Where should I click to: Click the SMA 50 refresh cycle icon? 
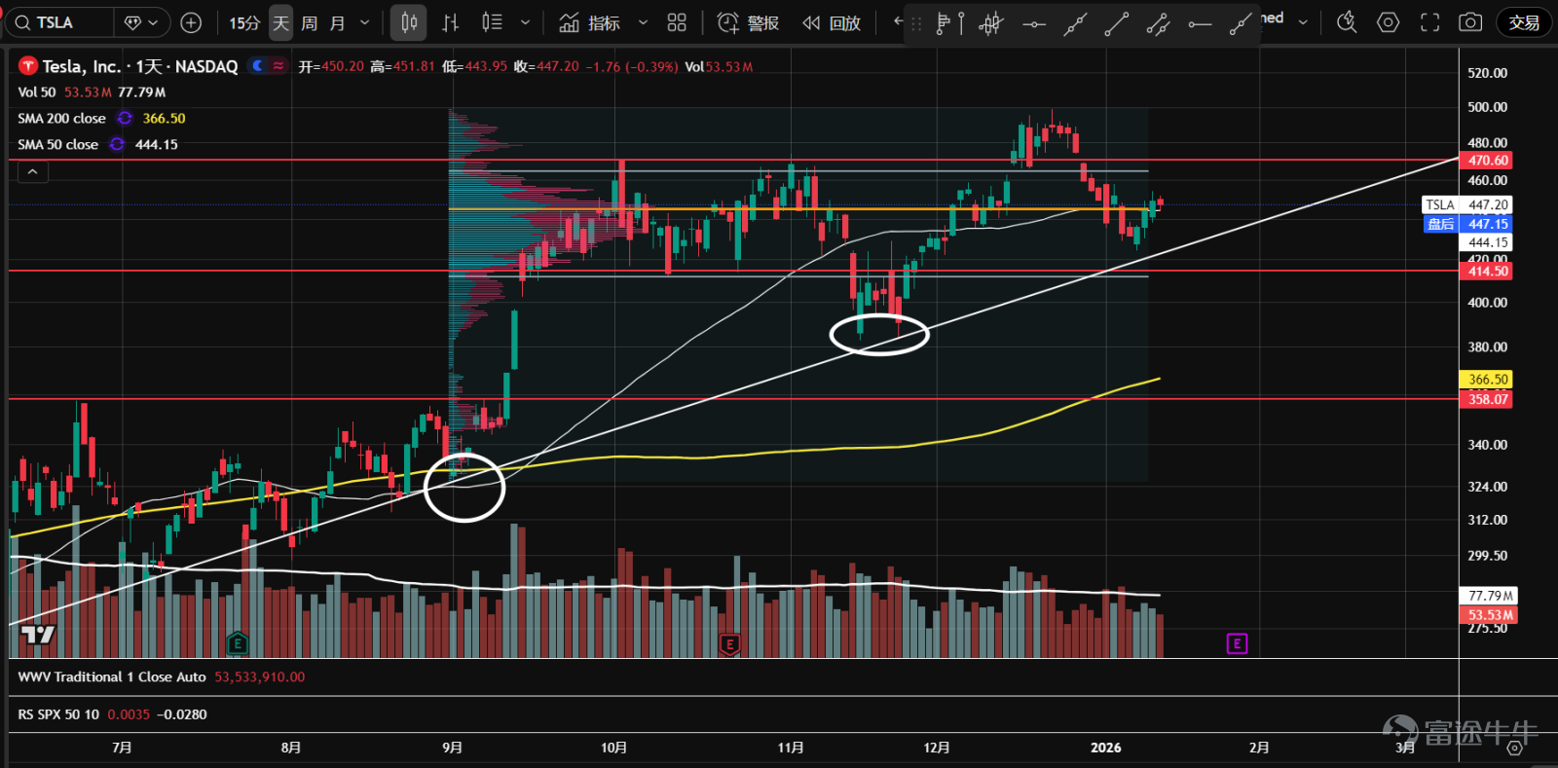[x=117, y=145]
